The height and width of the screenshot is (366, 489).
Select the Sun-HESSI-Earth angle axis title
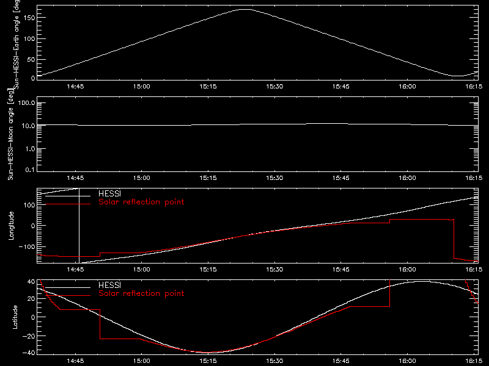[x=17, y=43]
